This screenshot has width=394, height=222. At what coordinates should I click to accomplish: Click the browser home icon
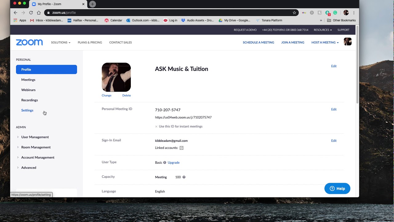(x=38, y=13)
